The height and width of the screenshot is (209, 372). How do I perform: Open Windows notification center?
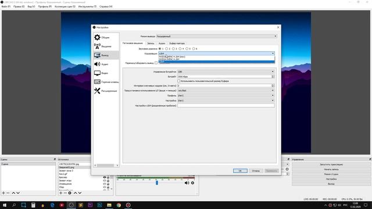(366, 205)
